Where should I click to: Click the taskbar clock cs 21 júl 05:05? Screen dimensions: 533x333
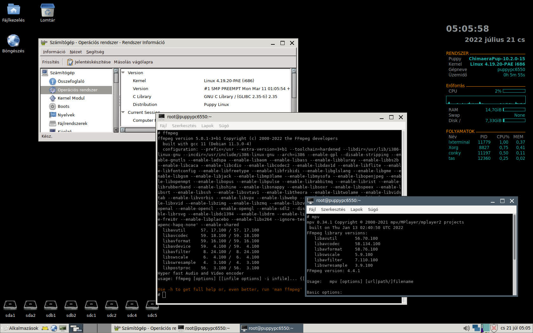(515, 328)
